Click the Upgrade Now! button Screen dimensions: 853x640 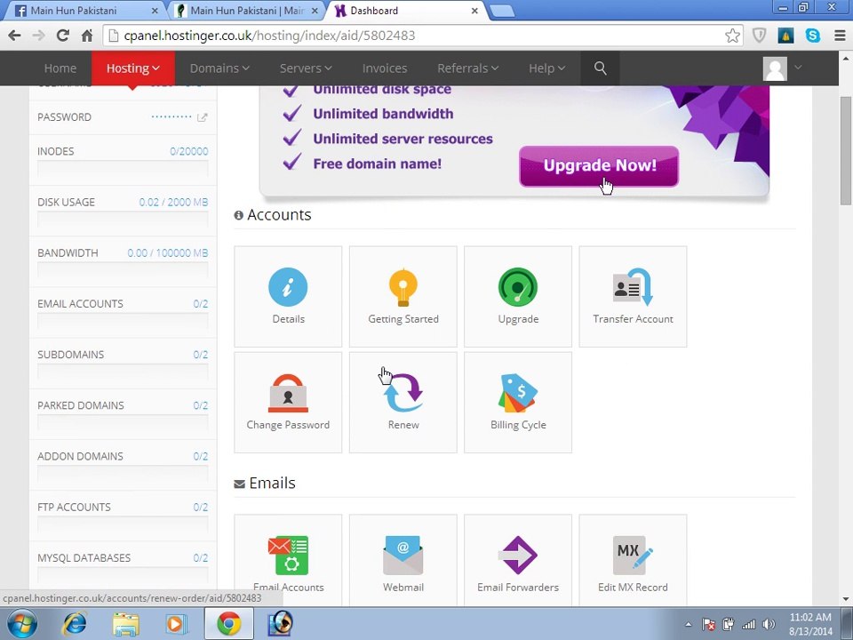pos(599,166)
